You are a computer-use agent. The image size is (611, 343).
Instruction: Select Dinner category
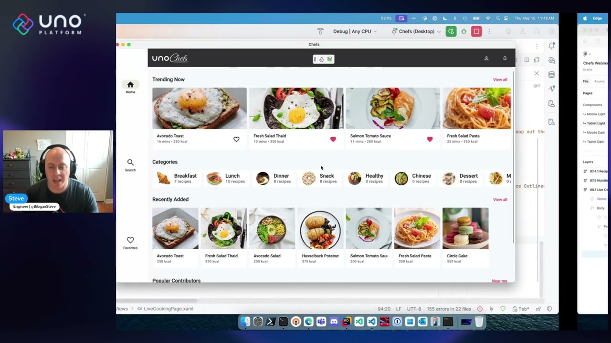(x=274, y=178)
